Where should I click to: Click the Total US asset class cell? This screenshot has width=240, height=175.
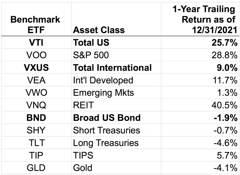point(91,43)
